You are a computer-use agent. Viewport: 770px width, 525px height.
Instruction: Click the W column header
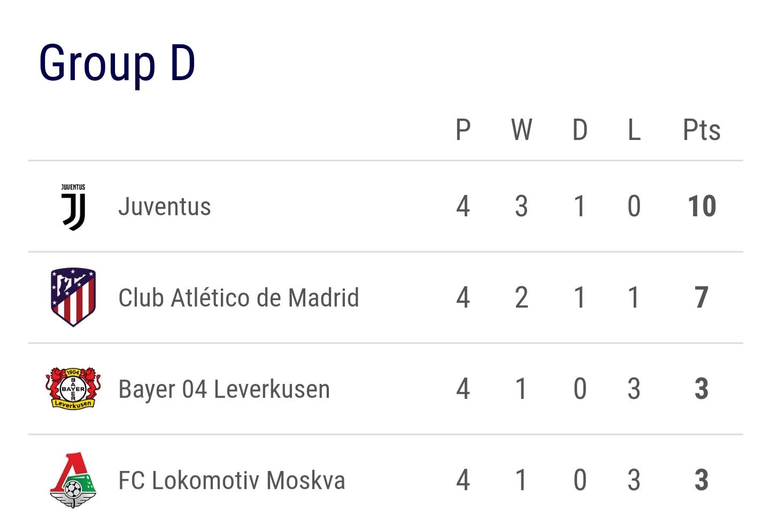[x=521, y=130]
